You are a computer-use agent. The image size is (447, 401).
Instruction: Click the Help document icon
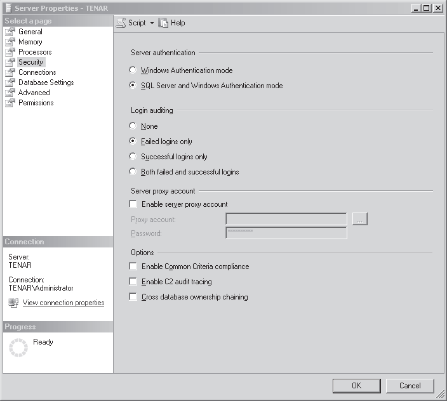pyautogui.click(x=163, y=23)
